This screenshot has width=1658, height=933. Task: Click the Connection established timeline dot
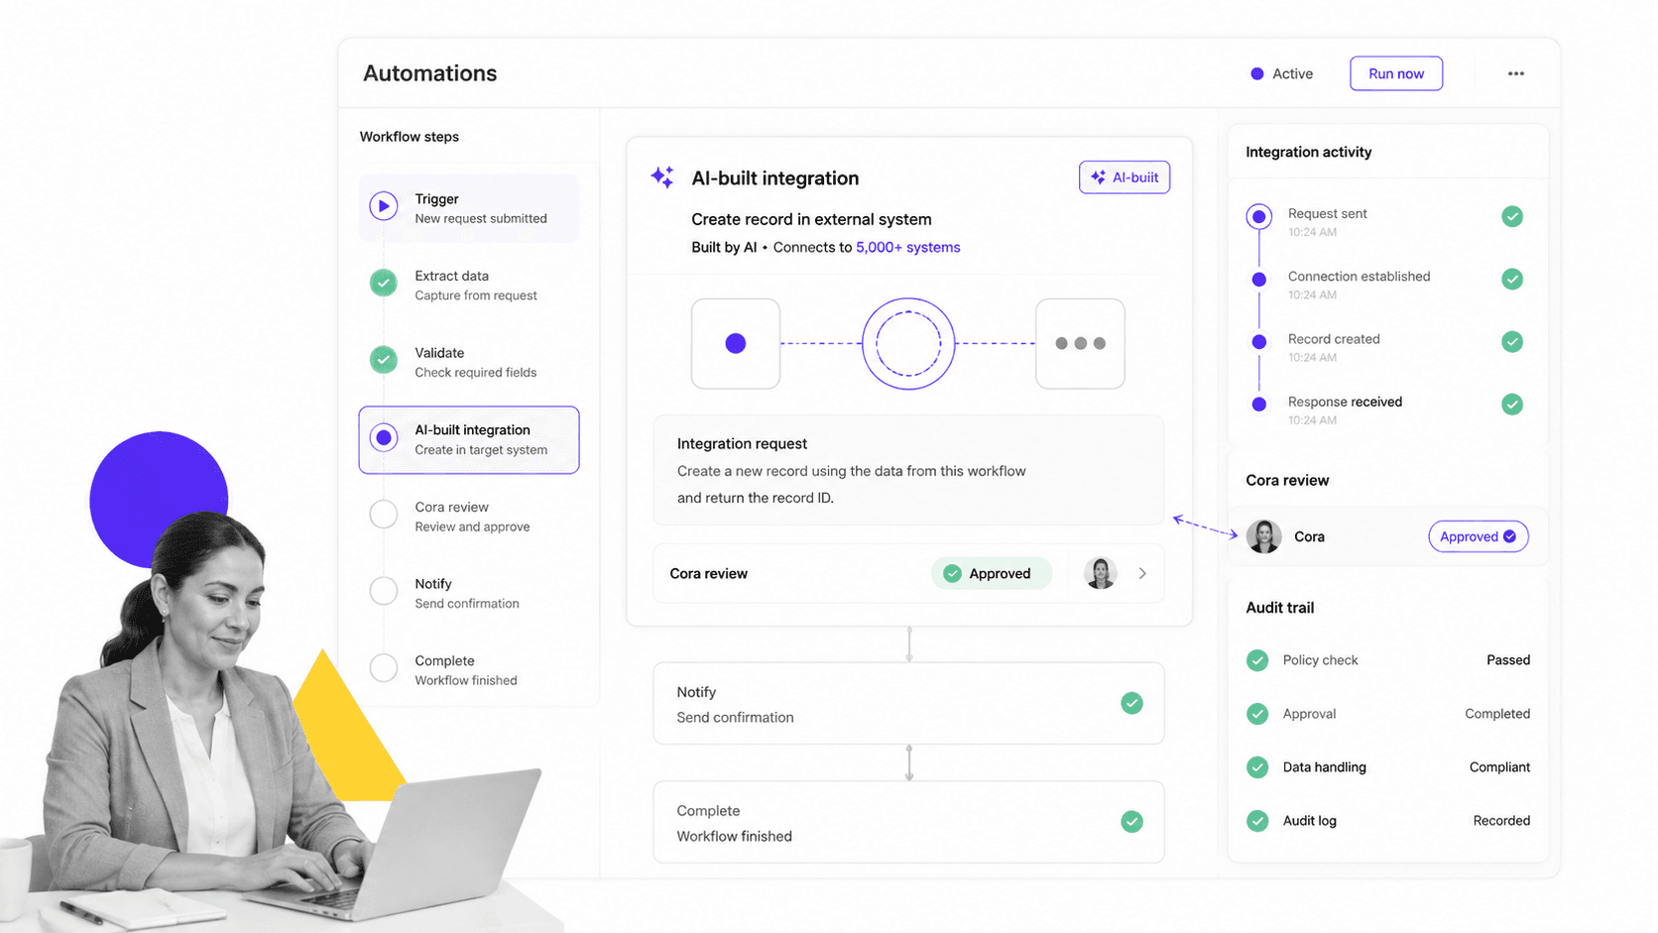point(1259,280)
